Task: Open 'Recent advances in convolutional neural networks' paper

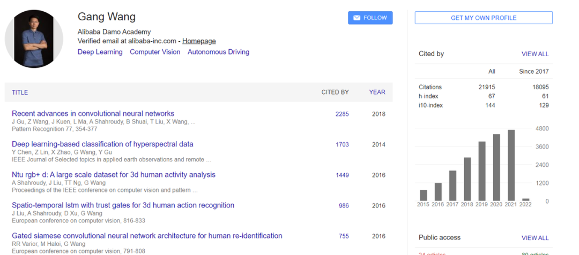Action: click(x=93, y=113)
